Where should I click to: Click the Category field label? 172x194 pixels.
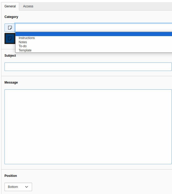tap(11, 17)
